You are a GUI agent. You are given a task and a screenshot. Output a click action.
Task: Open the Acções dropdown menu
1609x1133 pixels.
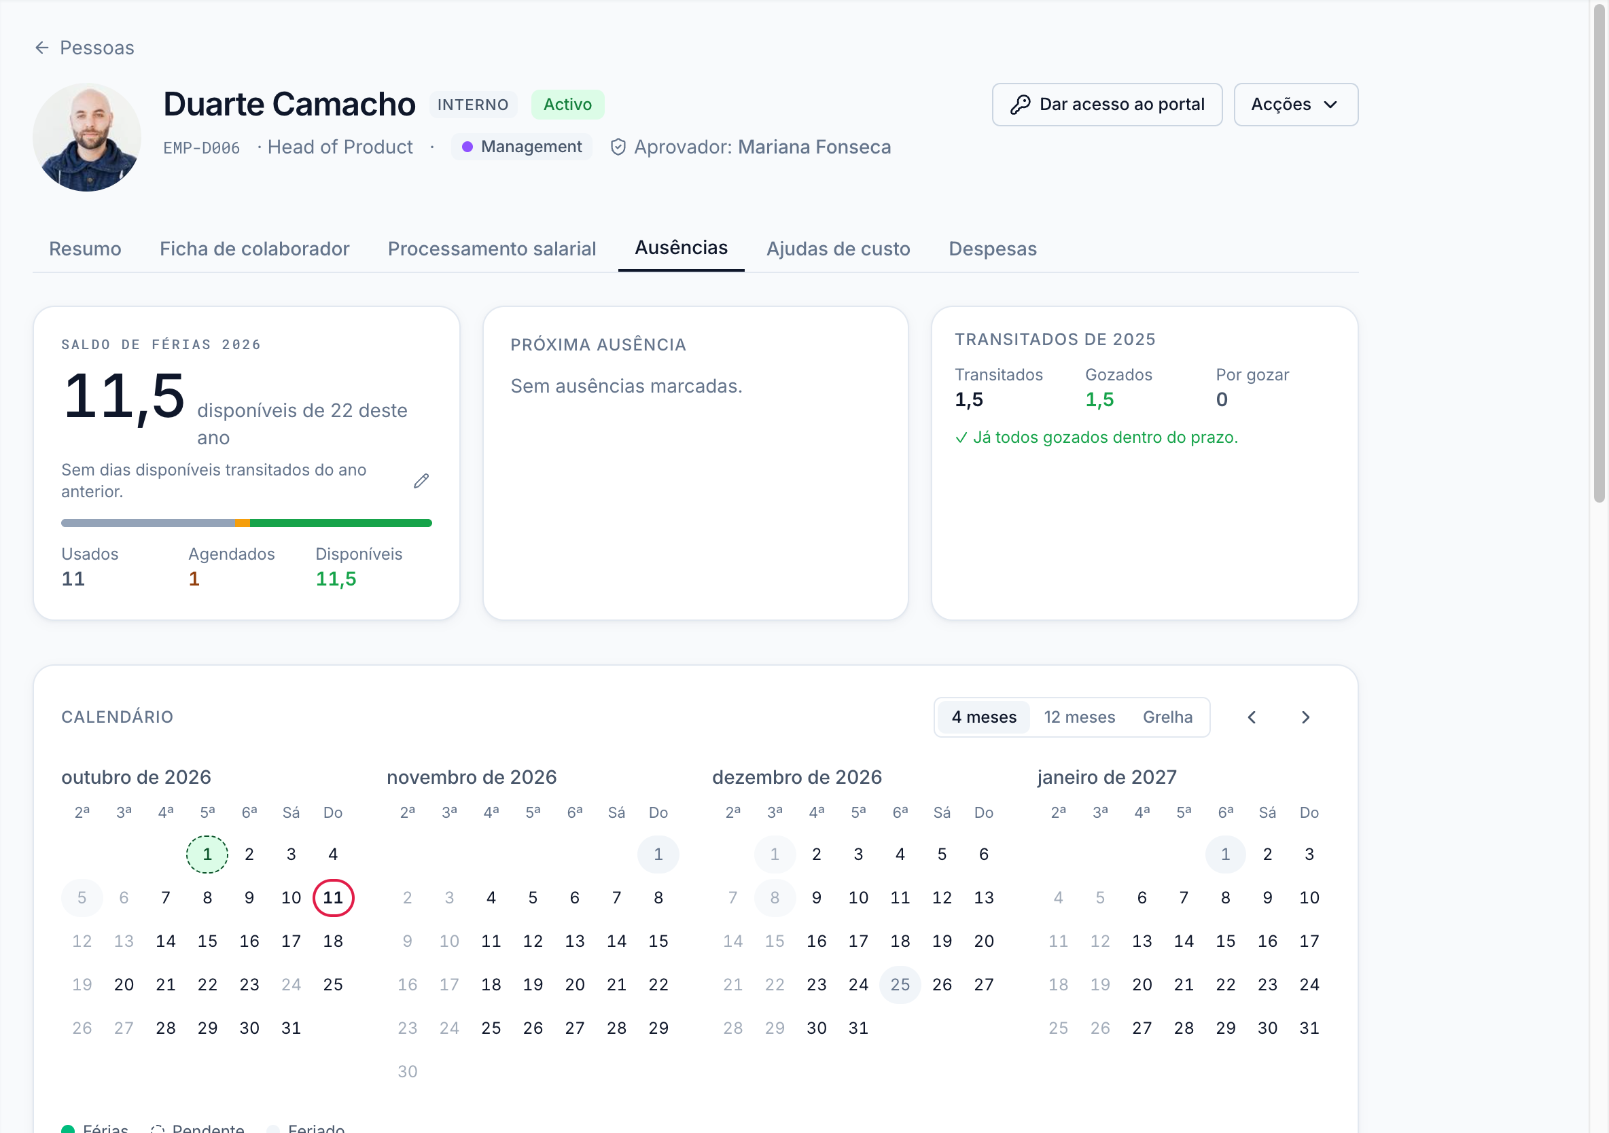1296,105
